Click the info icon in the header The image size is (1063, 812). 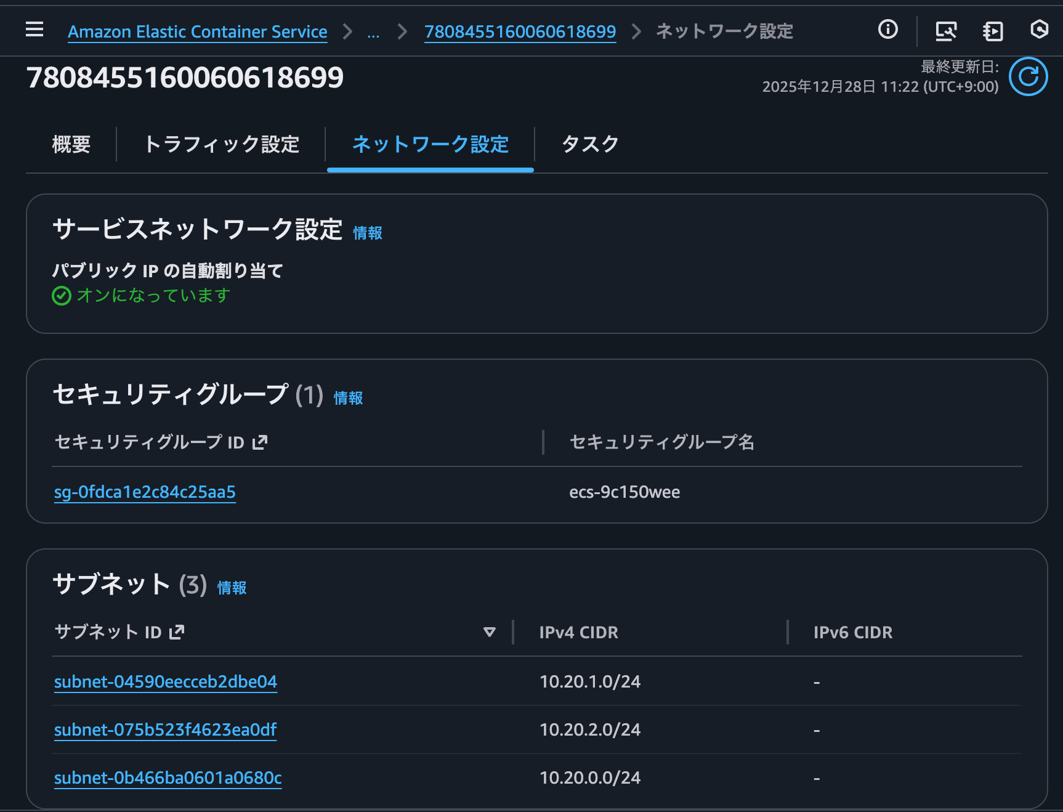click(887, 30)
